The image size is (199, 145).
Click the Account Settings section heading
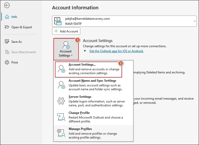click(x=98, y=41)
